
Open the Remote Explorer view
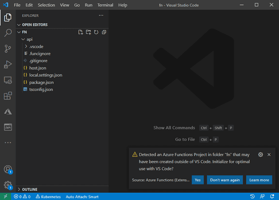click(8, 80)
